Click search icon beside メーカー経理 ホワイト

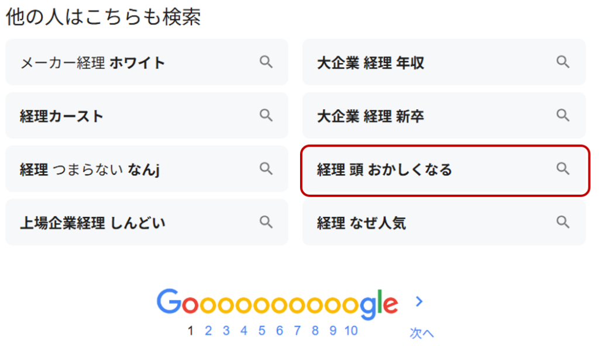click(x=266, y=62)
